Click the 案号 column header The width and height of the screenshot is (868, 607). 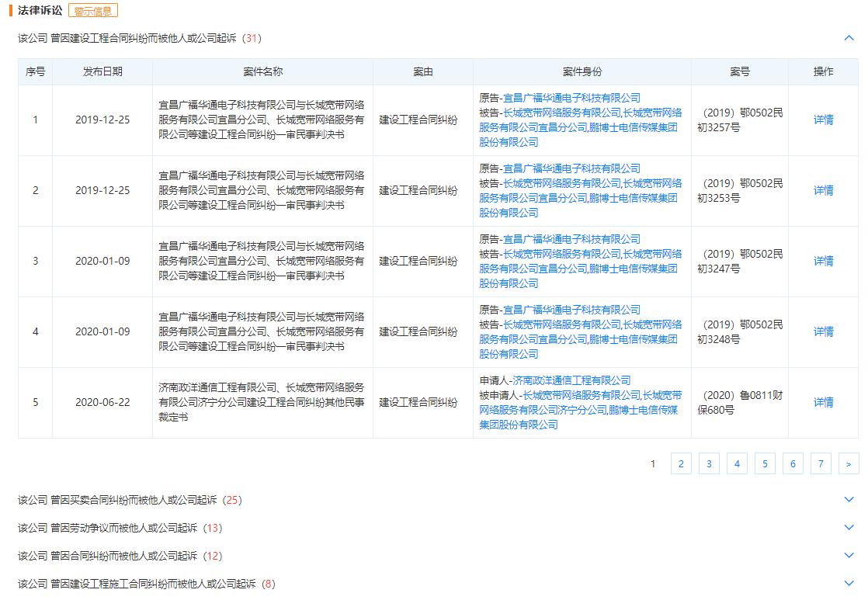[740, 71]
